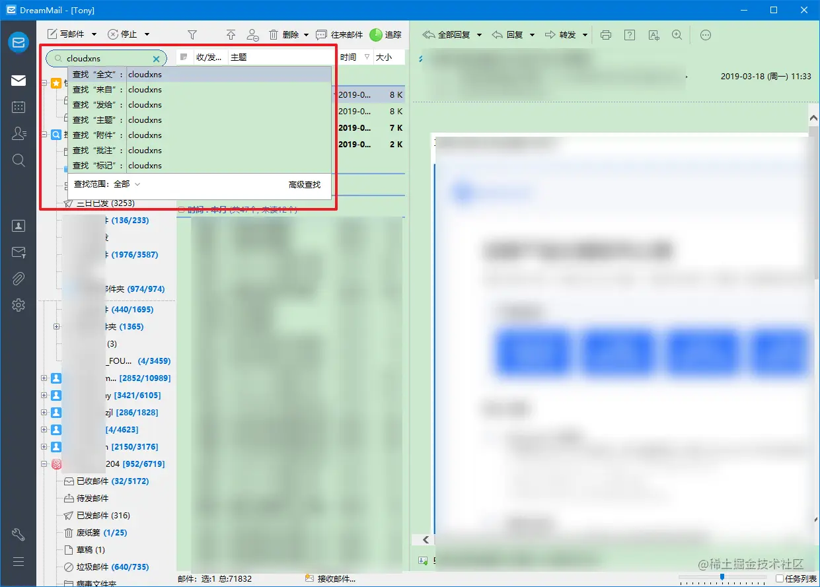The image size is (820, 587).
Task: Select 查找"发给": cloudxns search option
Action: 199,105
